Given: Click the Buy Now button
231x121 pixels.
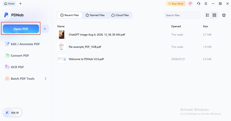Looking at the screenshot, I should click(x=176, y=4).
